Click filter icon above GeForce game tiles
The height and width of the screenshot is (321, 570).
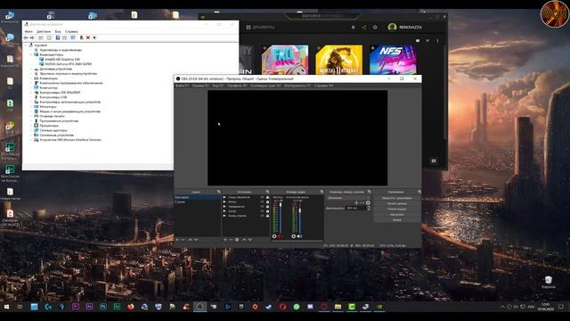pos(427,41)
